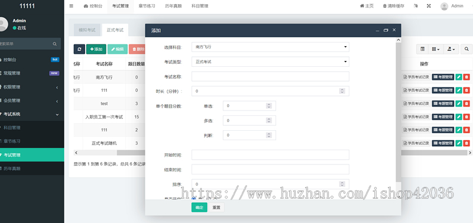Image resolution: width=473 pixels, height=223 pixels.
Task: Open 考题管理 for the 正式考试随机 row
Action: pos(443,143)
